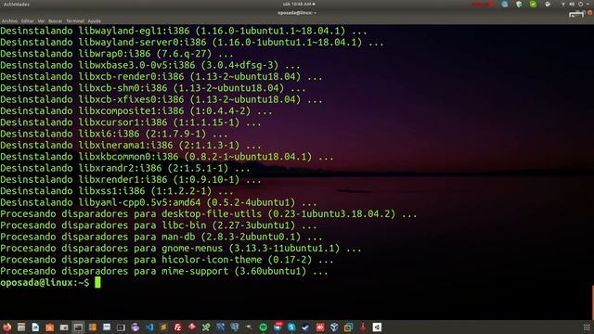The height and width of the screenshot is (334, 594).
Task: Click the line mentioning libwayland-server0:i386
Action: (x=192, y=42)
